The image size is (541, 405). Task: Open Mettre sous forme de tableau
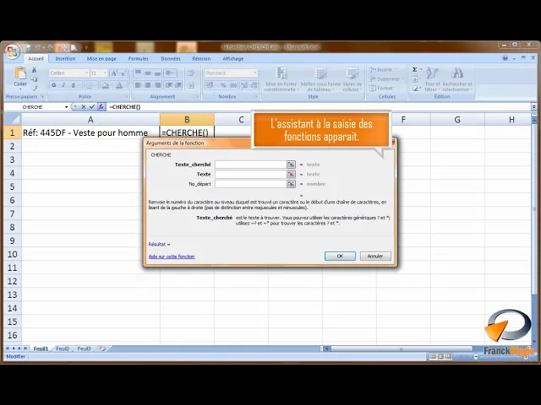pyautogui.click(x=320, y=79)
